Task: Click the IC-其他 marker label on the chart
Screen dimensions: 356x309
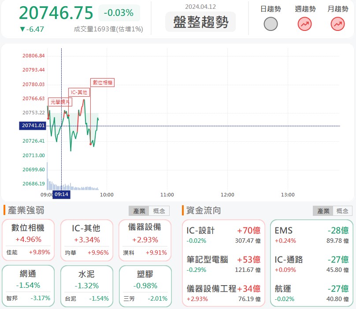Action: click(79, 92)
